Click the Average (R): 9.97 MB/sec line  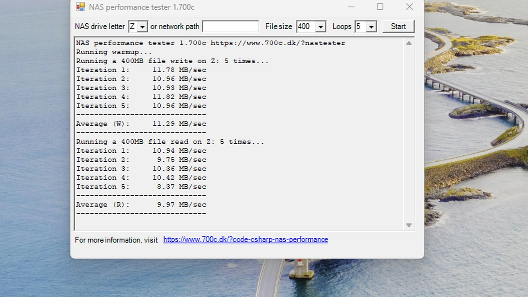(141, 205)
